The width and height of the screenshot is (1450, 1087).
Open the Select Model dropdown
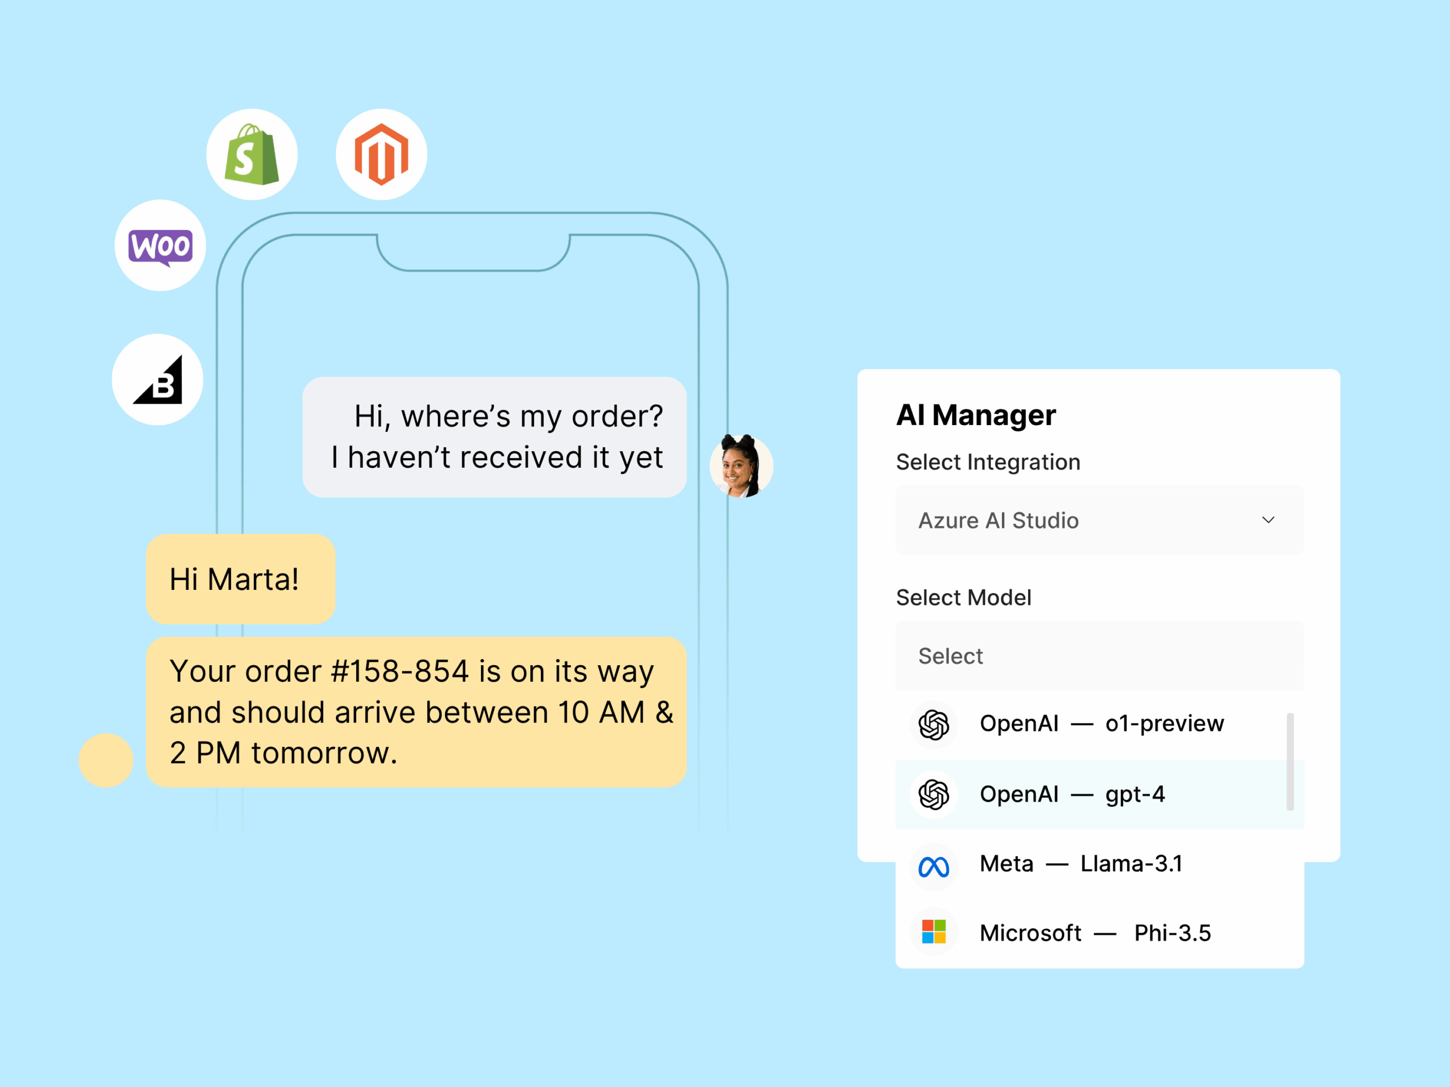1099,655
